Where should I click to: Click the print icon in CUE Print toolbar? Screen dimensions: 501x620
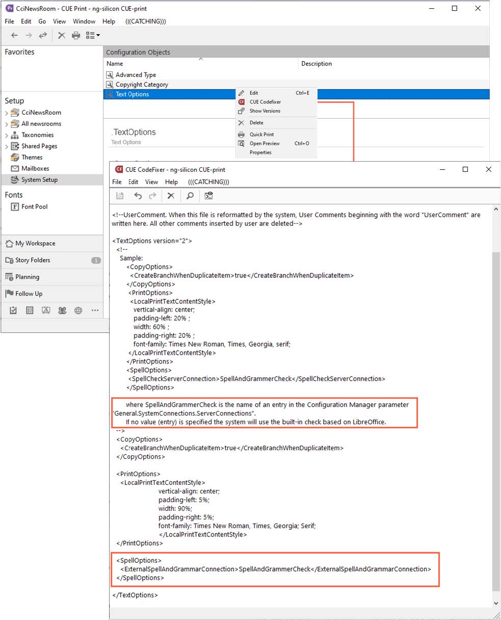[x=76, y=35]
